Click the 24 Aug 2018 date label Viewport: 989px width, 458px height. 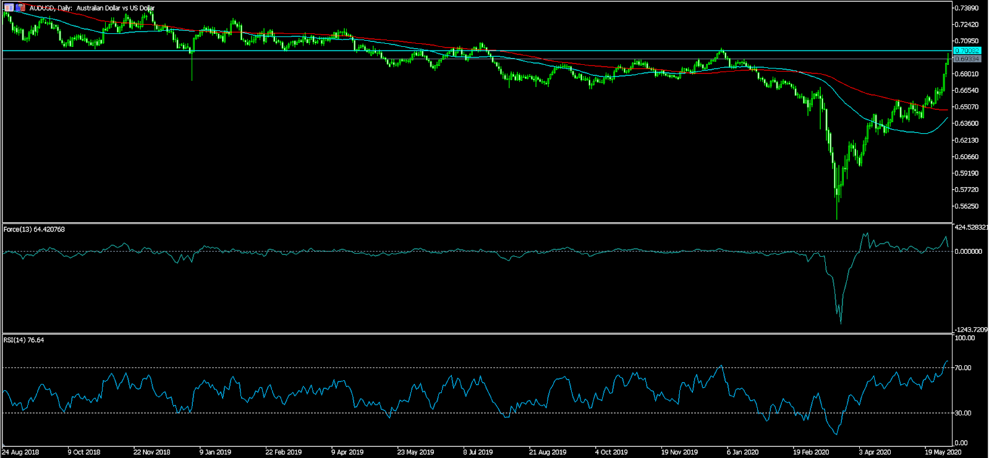point(20,452)
